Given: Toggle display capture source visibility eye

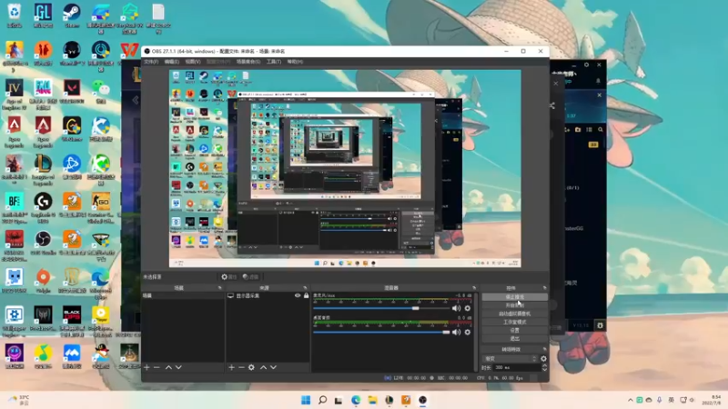Looking at the screenshot, I should pos(298,295).
